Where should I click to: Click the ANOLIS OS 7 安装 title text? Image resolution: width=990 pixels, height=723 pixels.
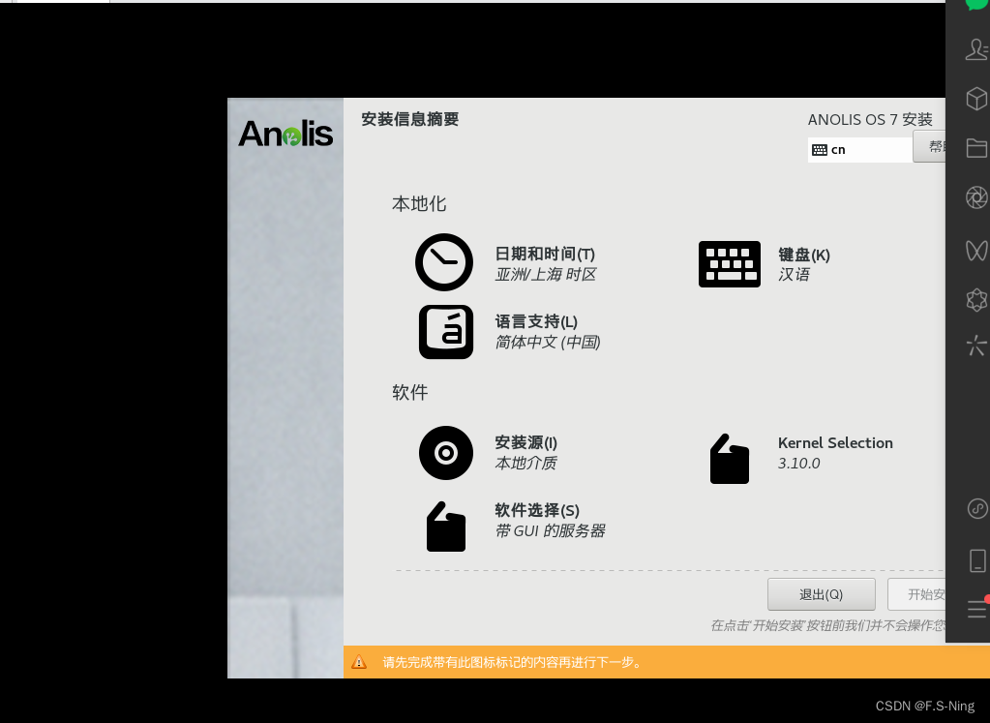(x=870, y=119)
